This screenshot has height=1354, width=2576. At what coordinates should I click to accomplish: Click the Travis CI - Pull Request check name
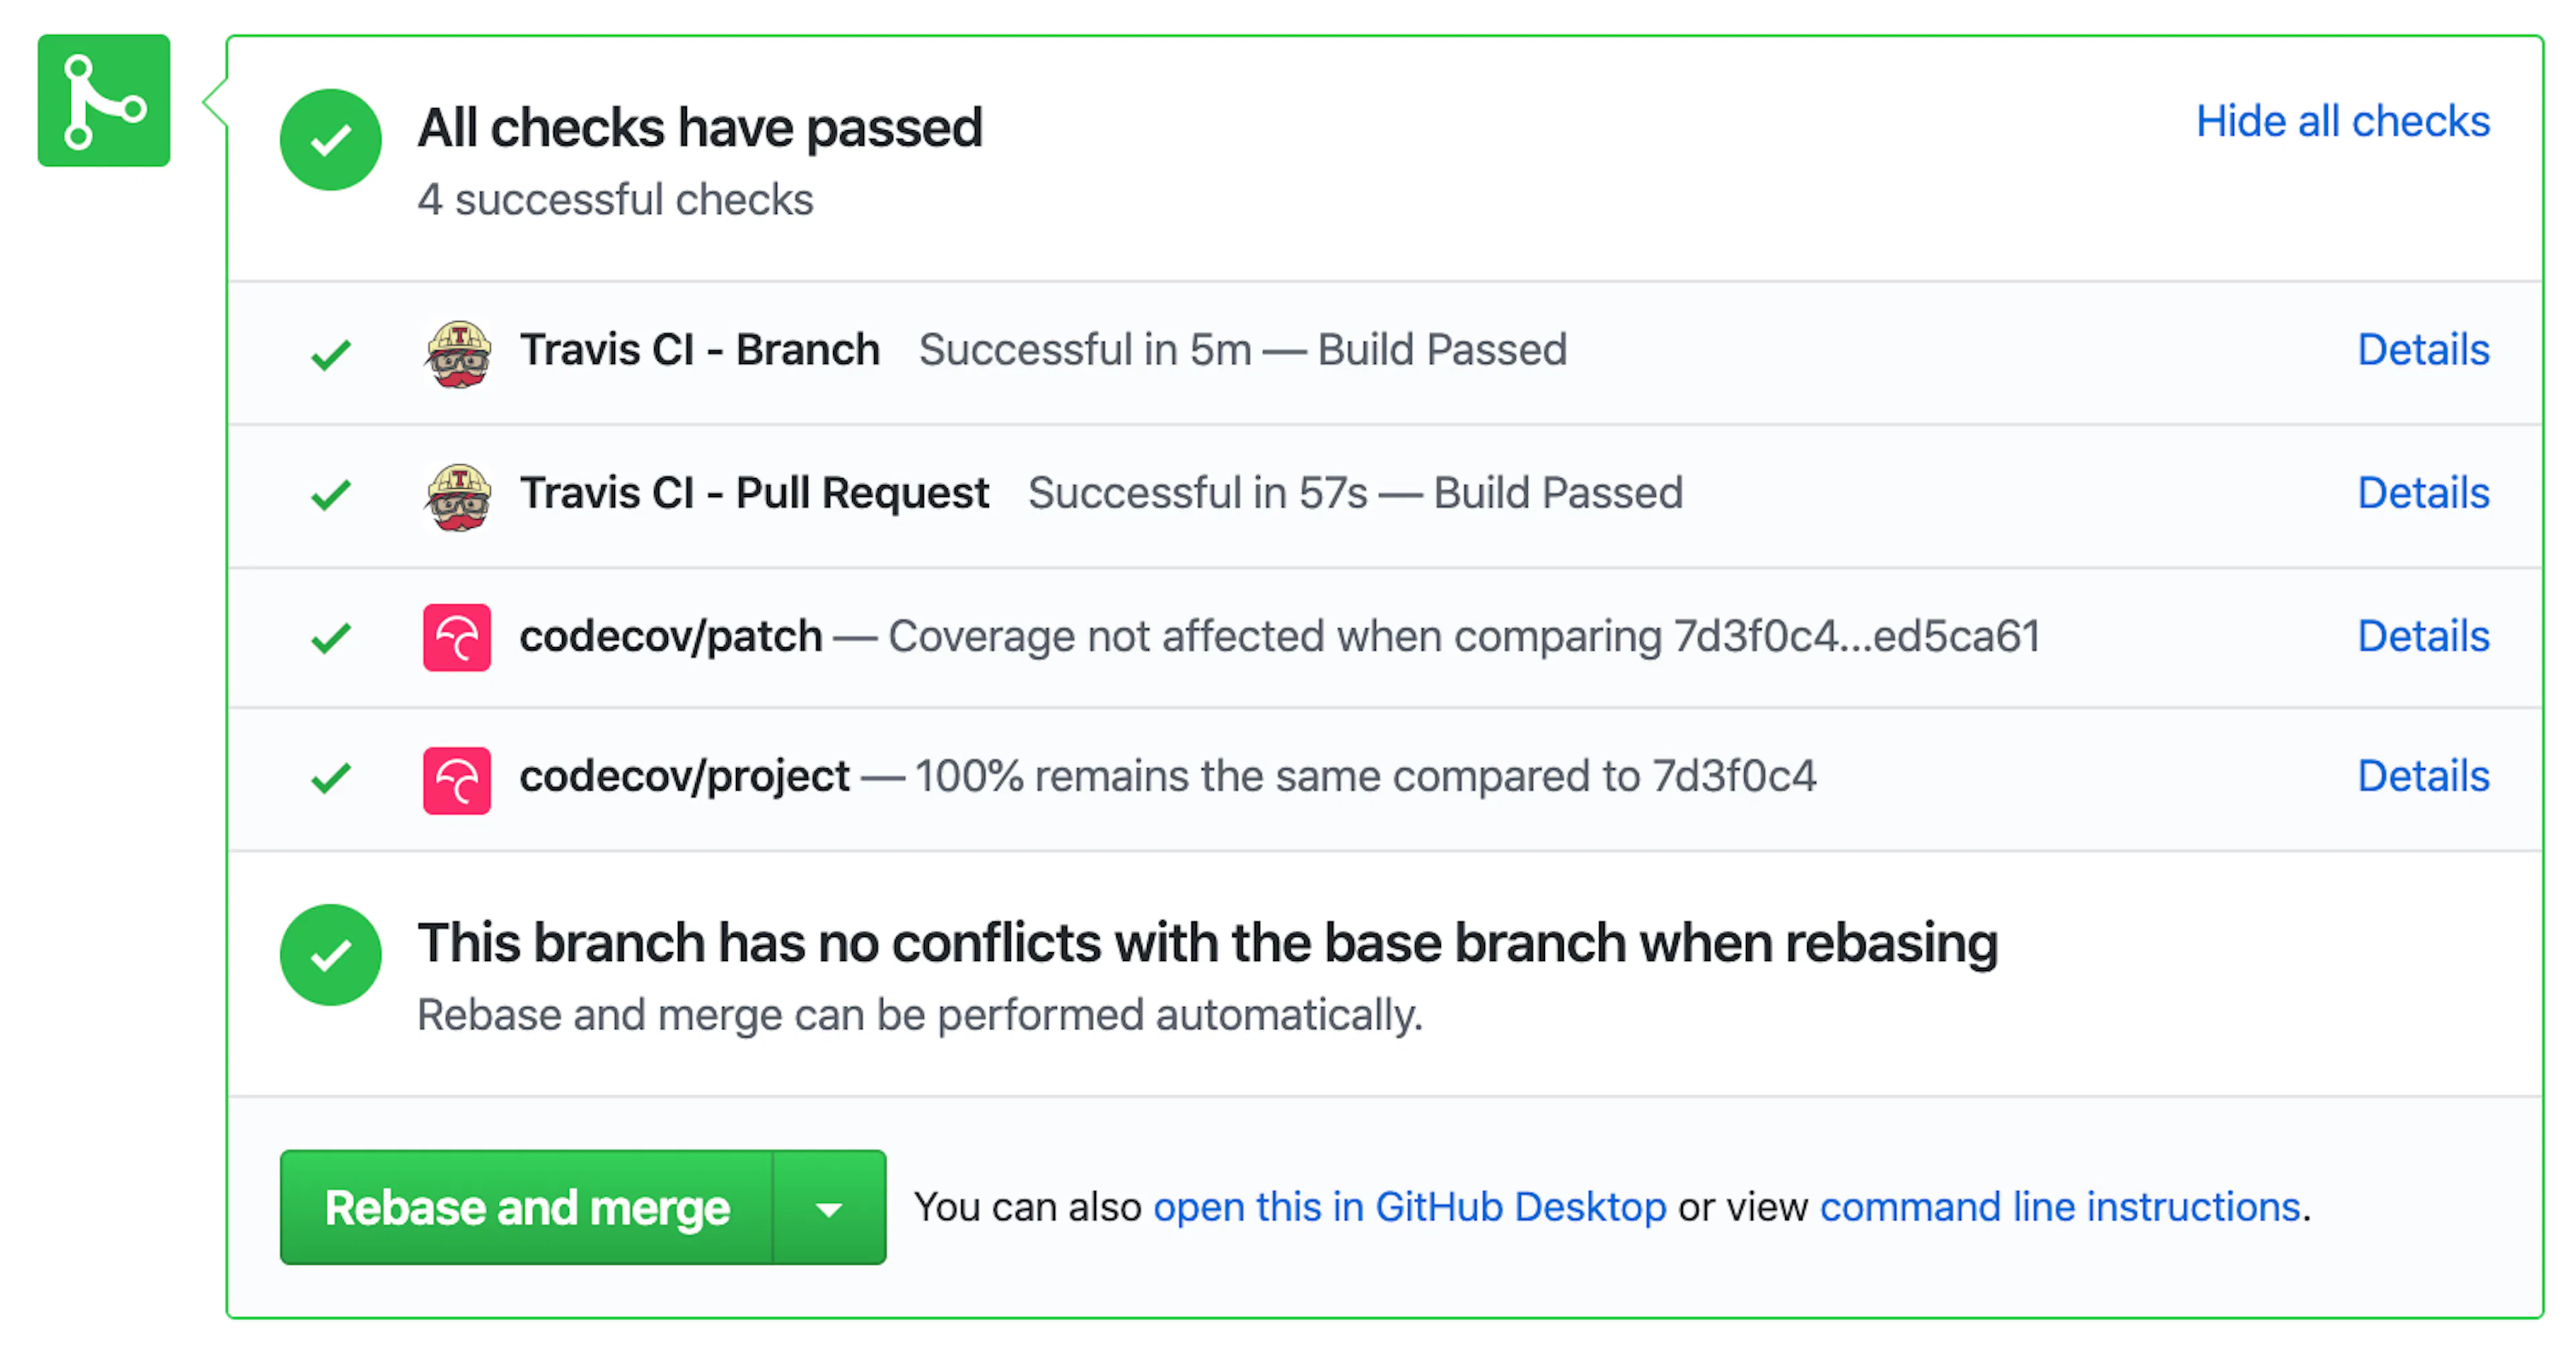[x=755, y=493]
